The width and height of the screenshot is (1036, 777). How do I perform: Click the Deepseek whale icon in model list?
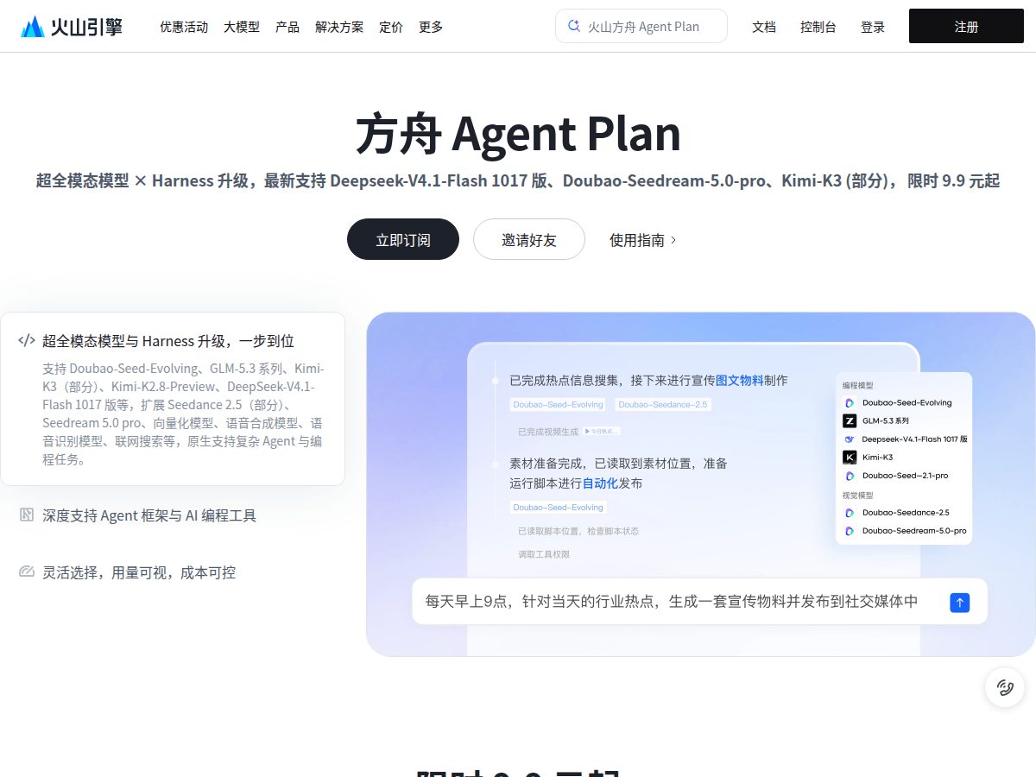pos(850,439)
